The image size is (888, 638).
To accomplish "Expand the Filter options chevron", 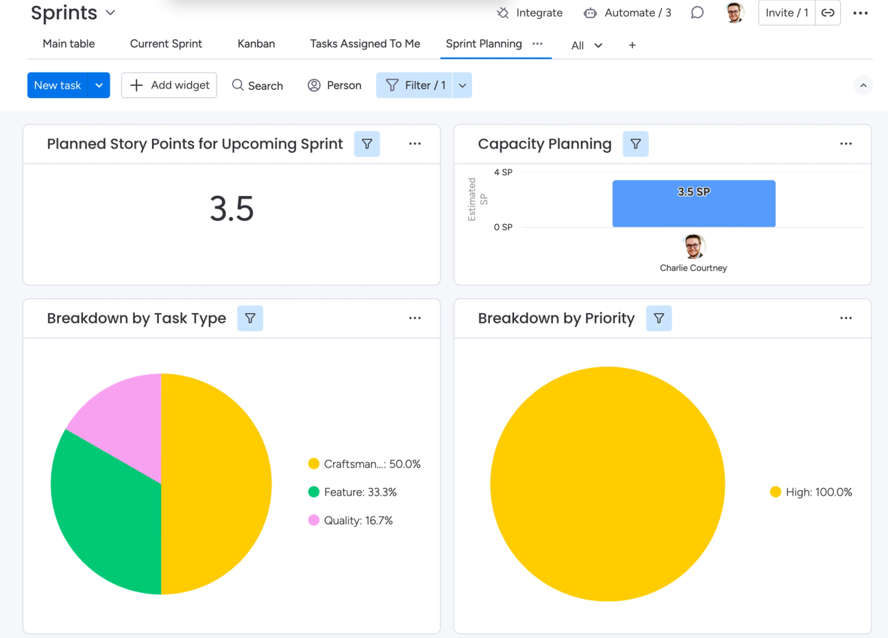I will 463,85.
